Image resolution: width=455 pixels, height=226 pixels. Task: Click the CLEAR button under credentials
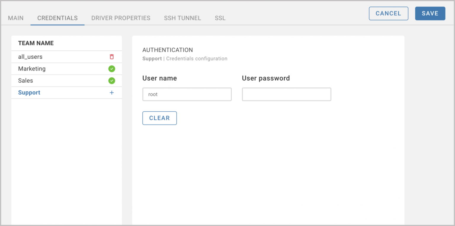click(x=159, y=118)
